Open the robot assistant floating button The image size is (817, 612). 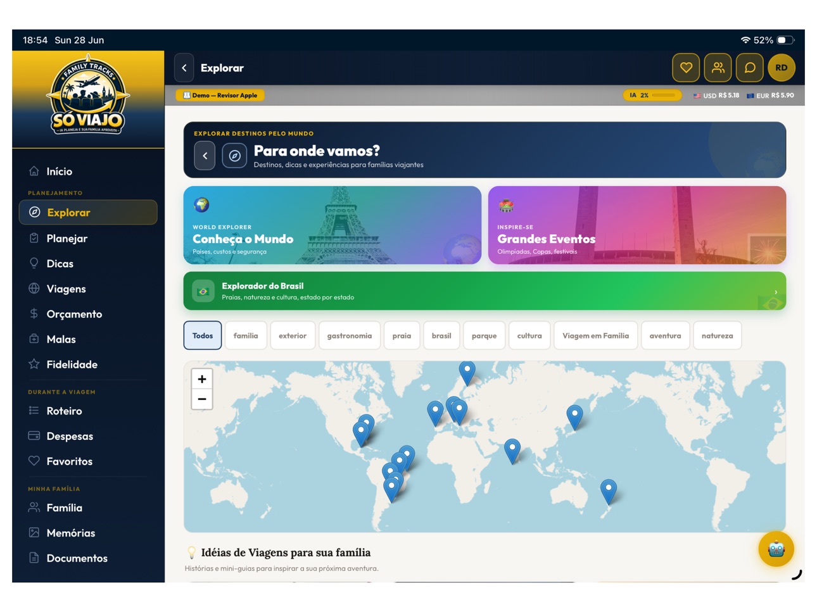tap(776, 549)
